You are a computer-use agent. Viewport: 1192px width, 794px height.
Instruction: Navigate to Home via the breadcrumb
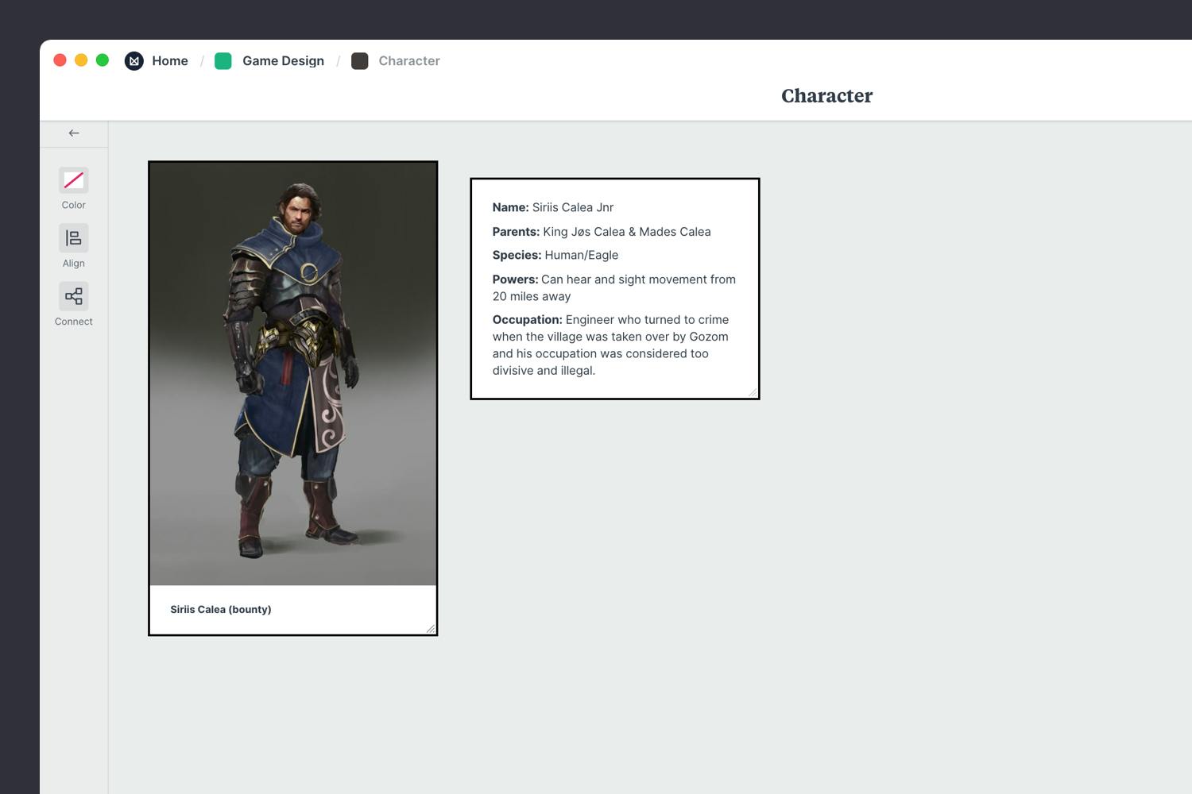point(170,60)
